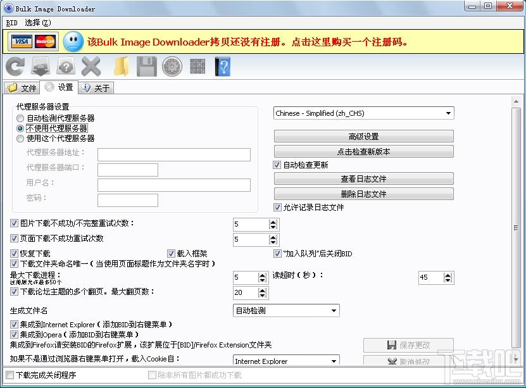Select 使用这个代理服务器 radio button
The image size is (526, 388).
tap(20, 139)
